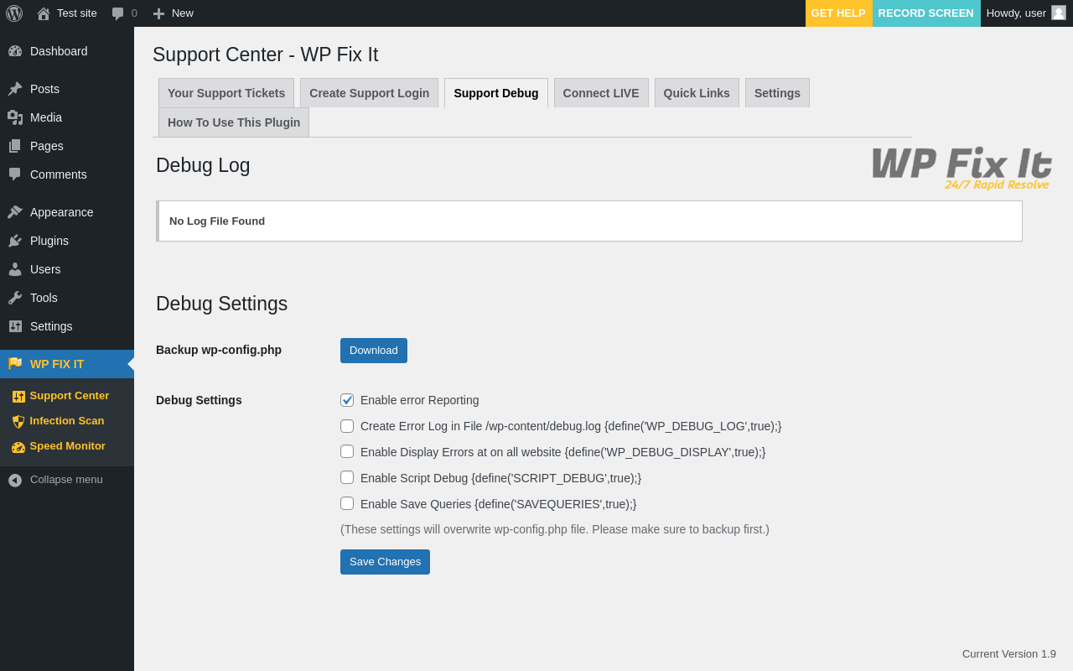Open the Tools wrench icon
Viewport: 1073px width, 671px height.
(15, 298)
